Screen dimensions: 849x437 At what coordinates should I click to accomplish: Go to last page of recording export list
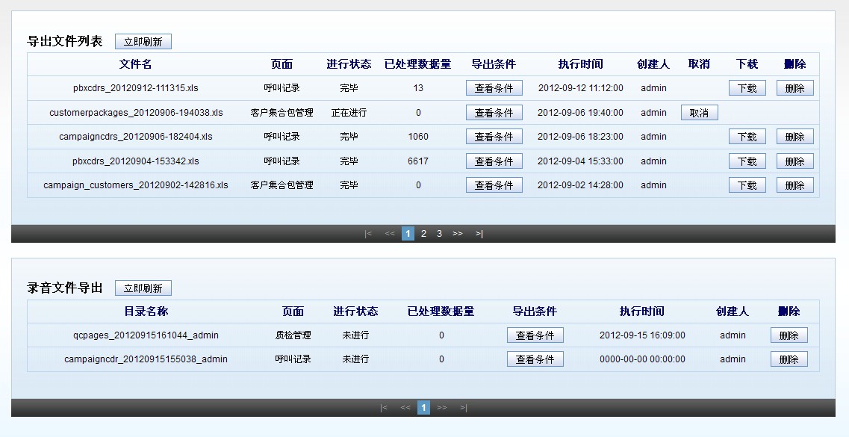pos(463,408)
